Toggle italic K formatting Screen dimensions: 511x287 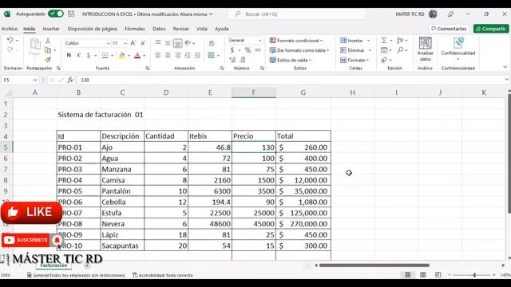pos(78,55)
